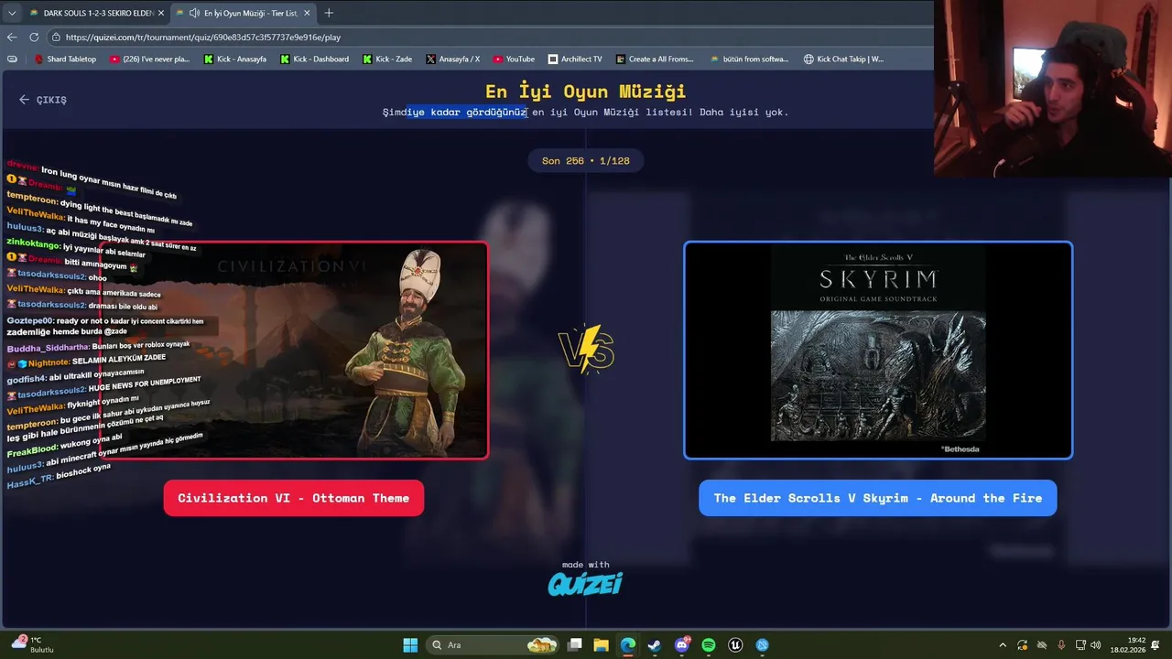The width and height of the screenshot is (1172, 659).
Task: Open Microsoft Edge from the taskbar
Action: [627, 644]
